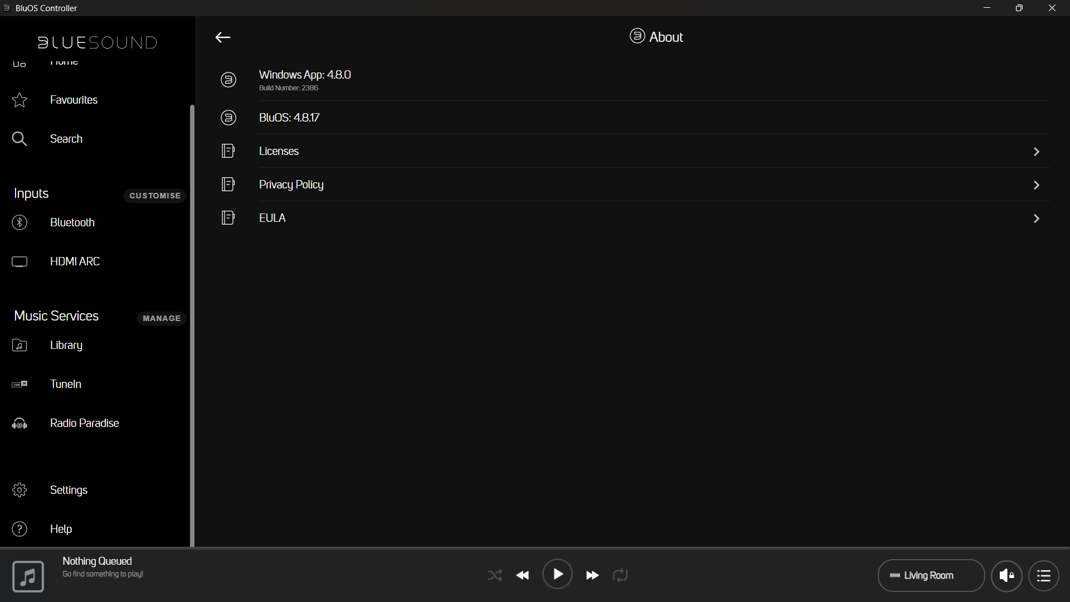Open the play queue list
The width and height of the screenshot is (1070, 602).
click(1043, 575)
